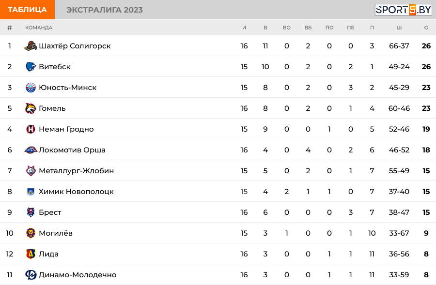Sort table by the О points column
Viewport: 436px width, 285px height.
point(426,28)
